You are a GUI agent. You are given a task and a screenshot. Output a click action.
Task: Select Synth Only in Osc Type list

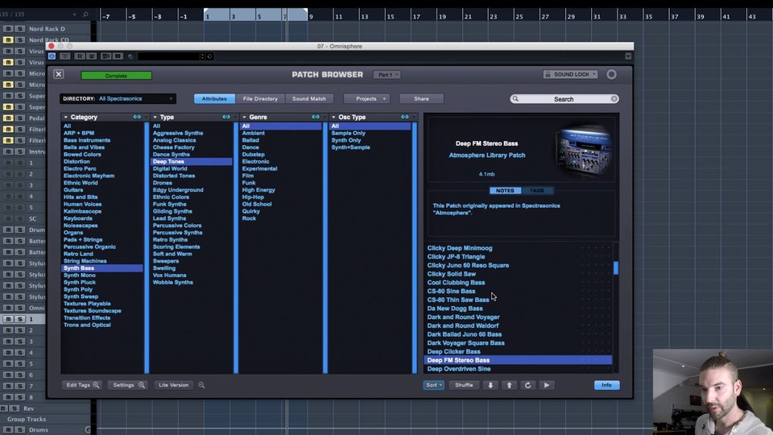point(346,140)
